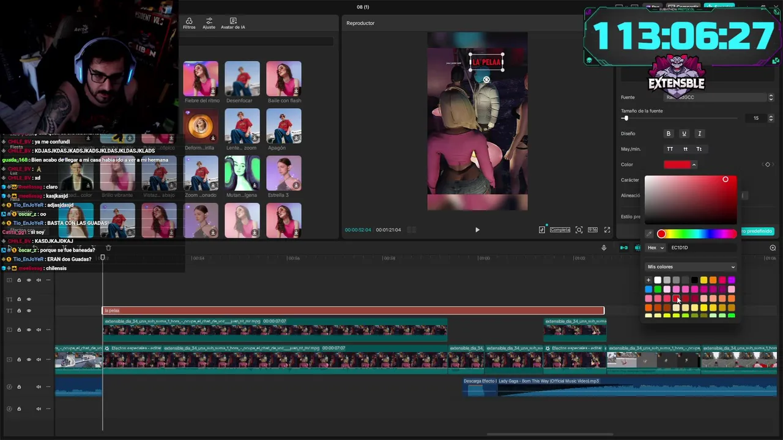Screen dimensions: 783x440
Task: Open the Fuente font dropdown
Action: point(716,97)
